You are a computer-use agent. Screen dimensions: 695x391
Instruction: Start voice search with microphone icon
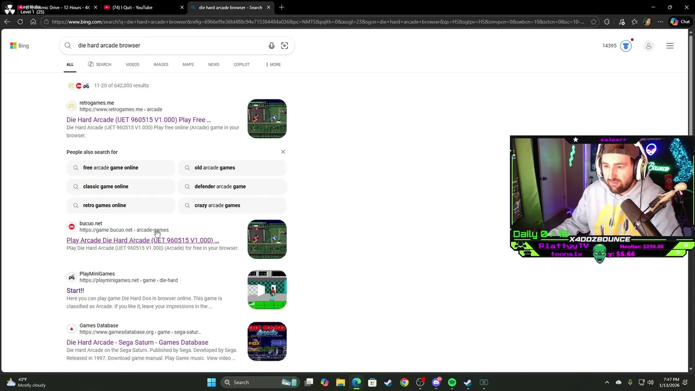click(x=271, y=46)
